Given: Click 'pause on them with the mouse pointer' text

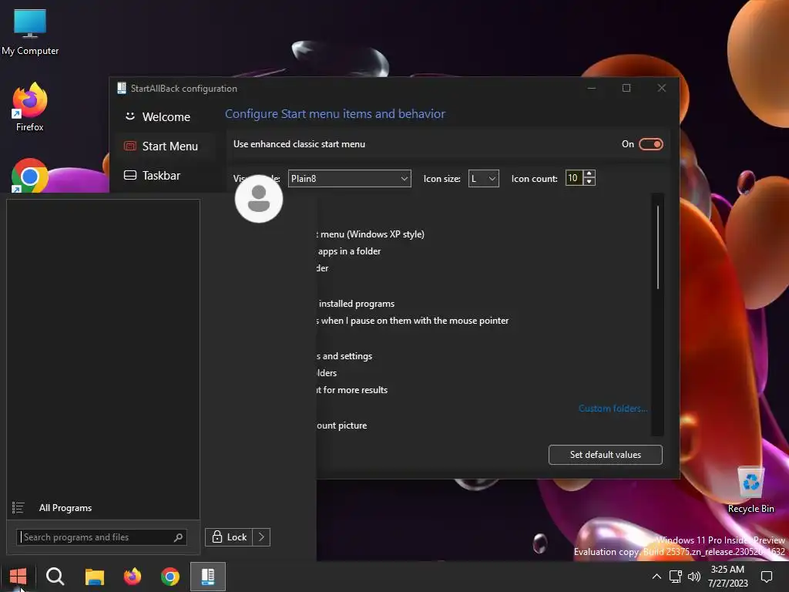Looking at the screenshot, I should [429, 321].
